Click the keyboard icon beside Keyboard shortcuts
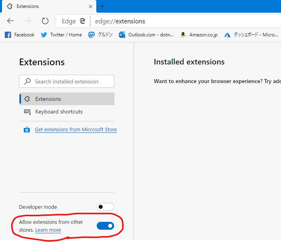This screenshot has height=242, width=281. [x=27, y=112]
